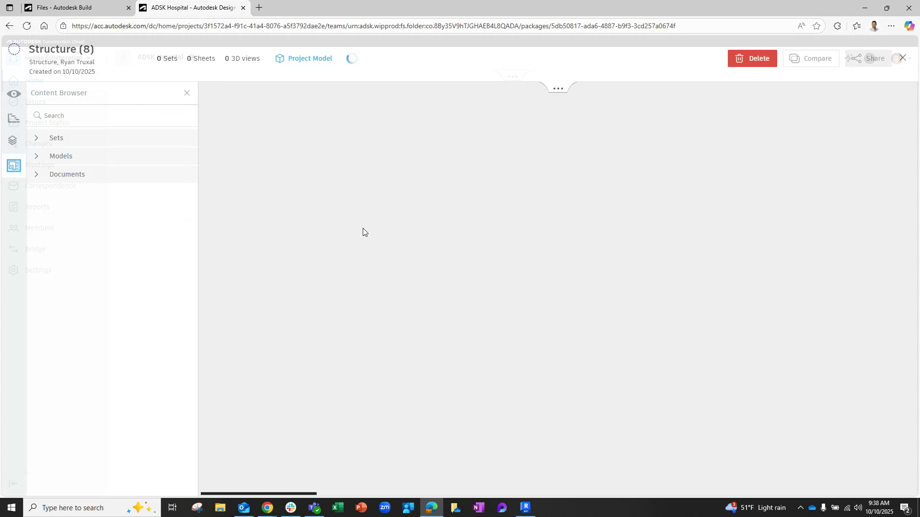Launch Excel from the taskbar
This screenshot has width=920, height=517.
pos(338,507)
